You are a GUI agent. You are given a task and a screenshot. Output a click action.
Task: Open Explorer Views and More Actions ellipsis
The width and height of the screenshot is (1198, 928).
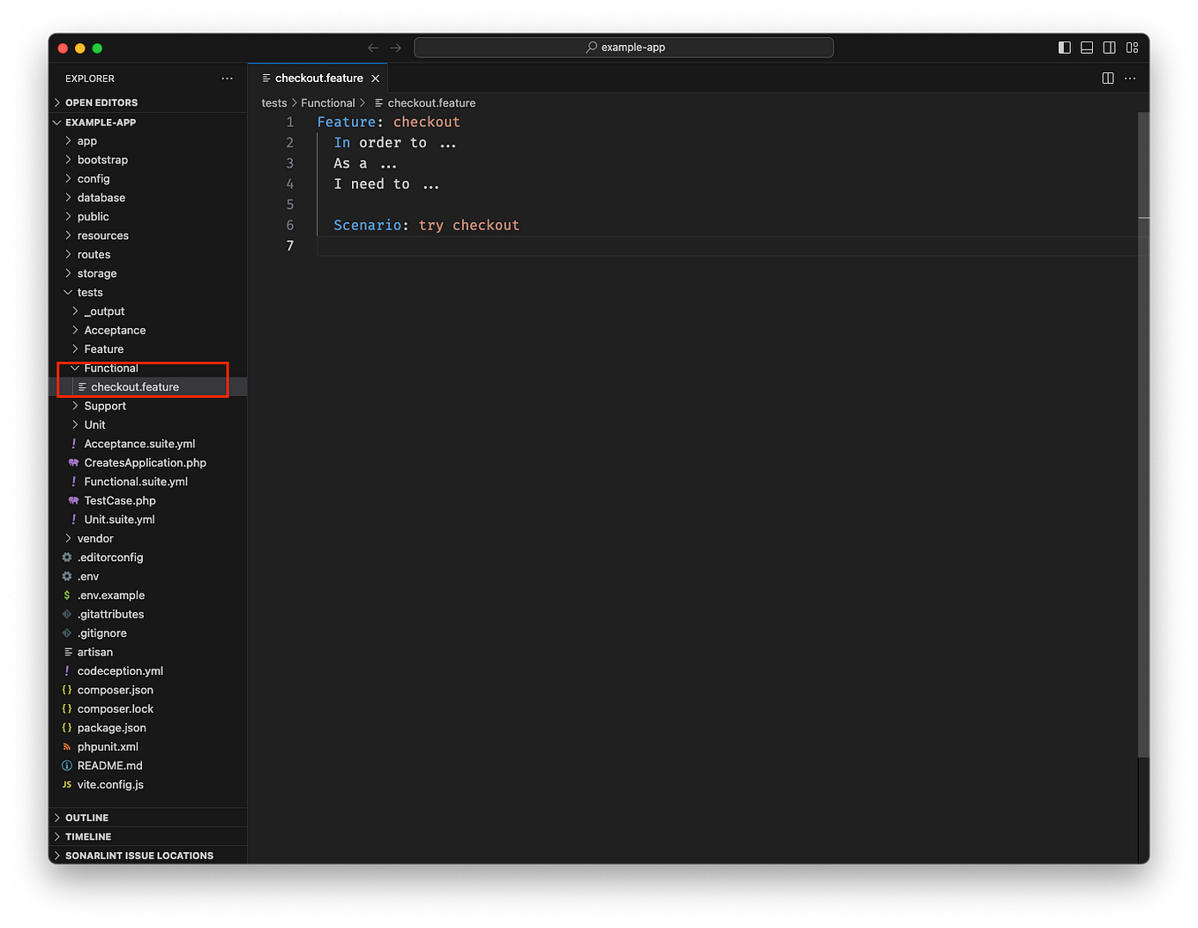point(227,79)
